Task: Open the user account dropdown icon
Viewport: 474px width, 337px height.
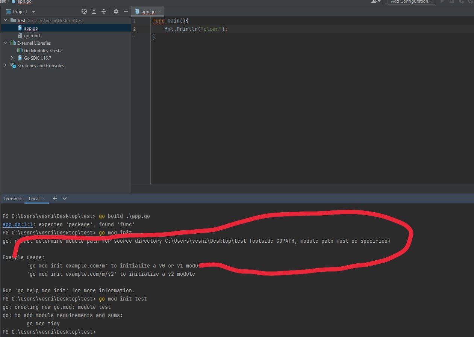Action: coord(376,2)
